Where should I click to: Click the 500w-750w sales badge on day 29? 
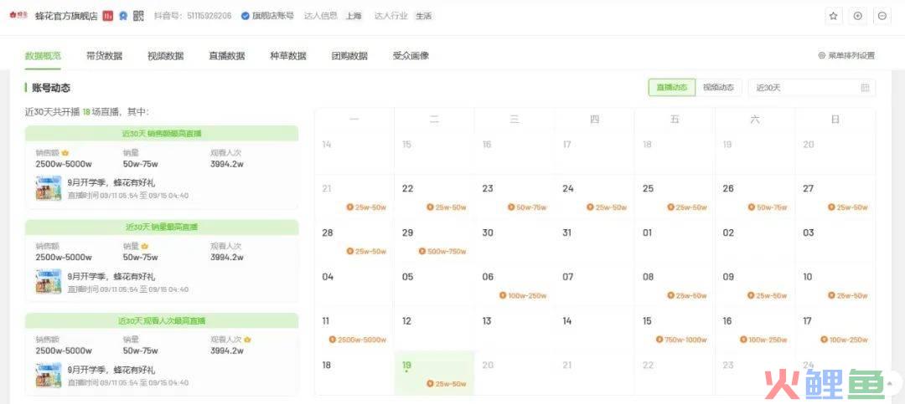pos(442,251)
